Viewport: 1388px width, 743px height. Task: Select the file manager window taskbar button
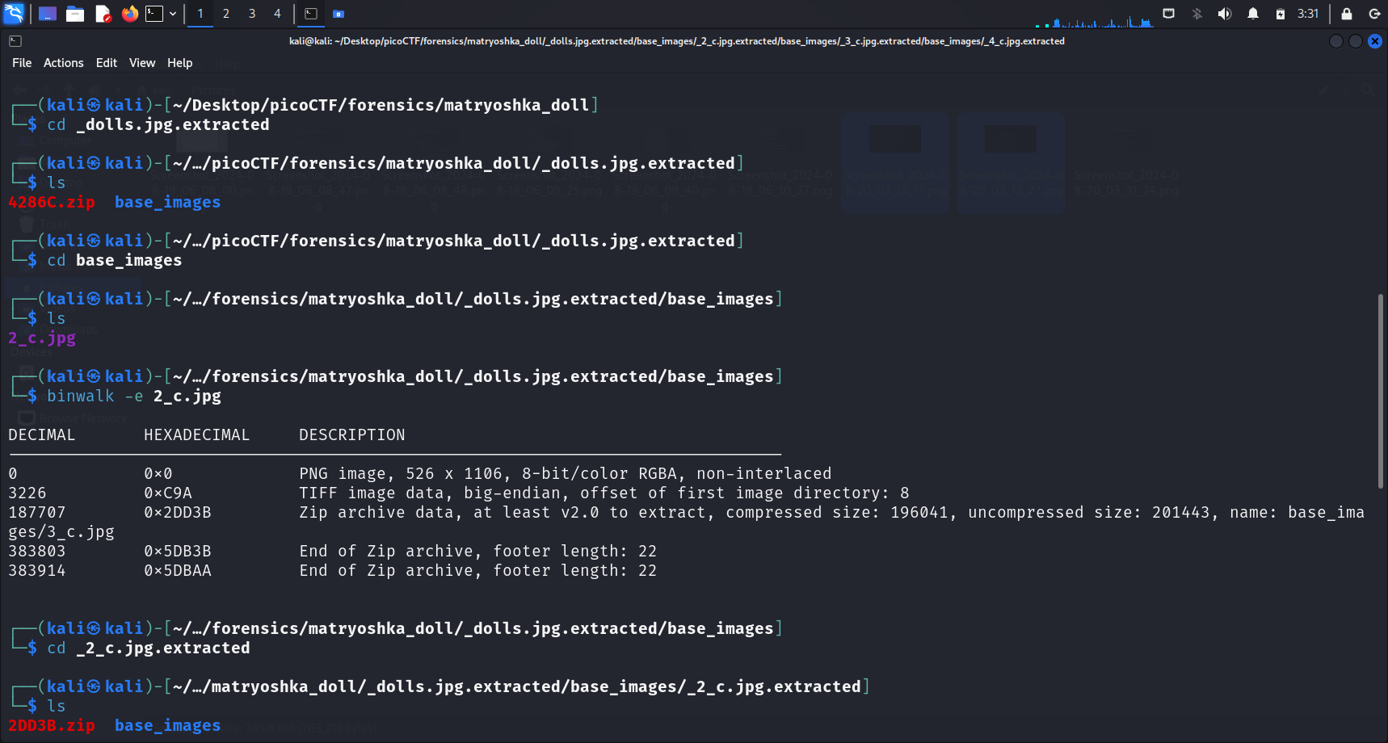pos(339,14)
